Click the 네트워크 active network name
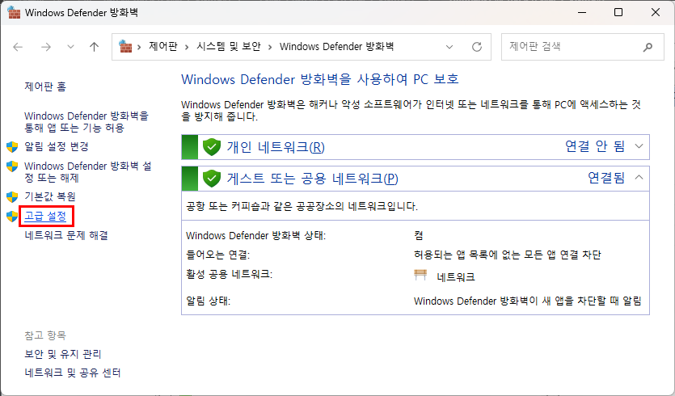Image resolution: width=675 pixels, height=396 pixels. [456, 276]
